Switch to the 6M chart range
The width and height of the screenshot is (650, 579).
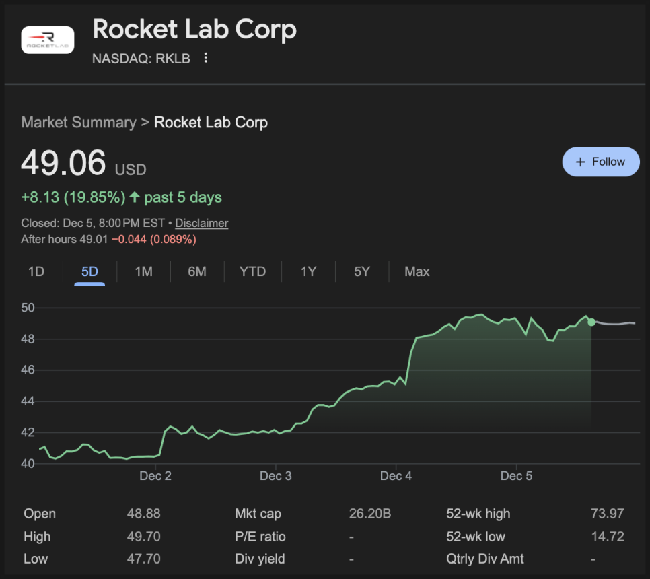point(197,272)
